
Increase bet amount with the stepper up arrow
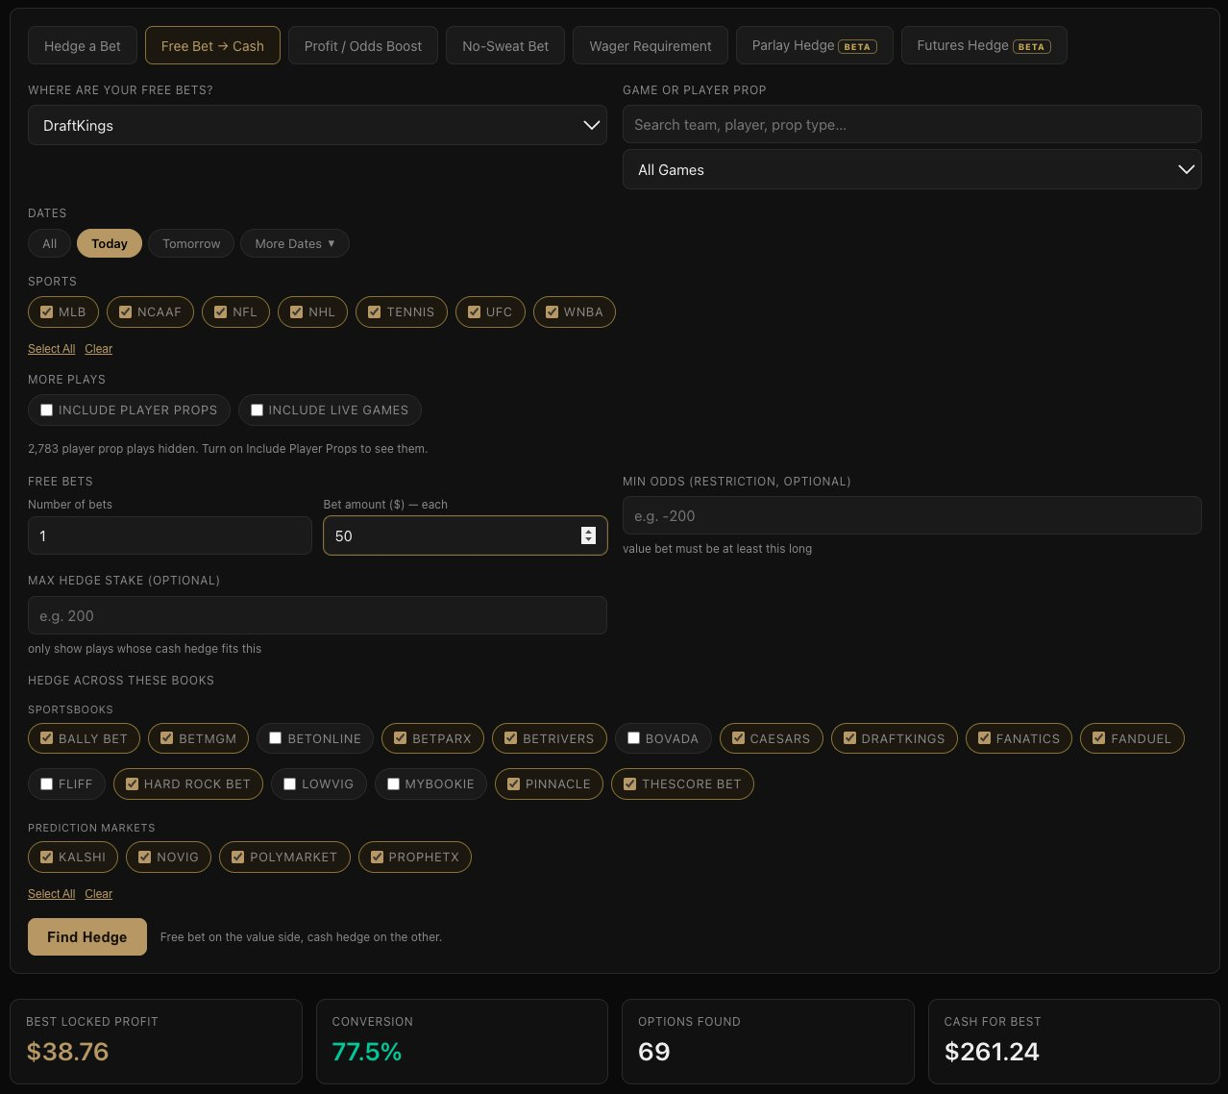pos(589,531)
